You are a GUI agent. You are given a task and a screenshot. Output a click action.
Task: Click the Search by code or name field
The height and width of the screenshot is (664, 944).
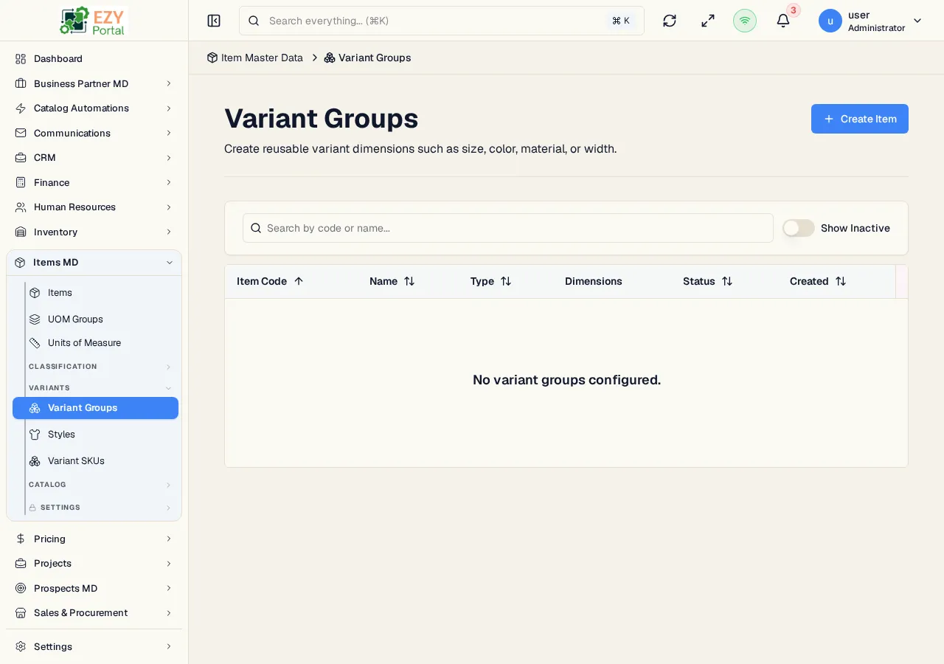[x=508, y=228]
